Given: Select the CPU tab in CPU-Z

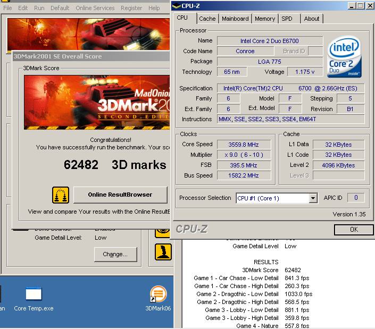Looking at the screenshot, I should coord(185,18).
